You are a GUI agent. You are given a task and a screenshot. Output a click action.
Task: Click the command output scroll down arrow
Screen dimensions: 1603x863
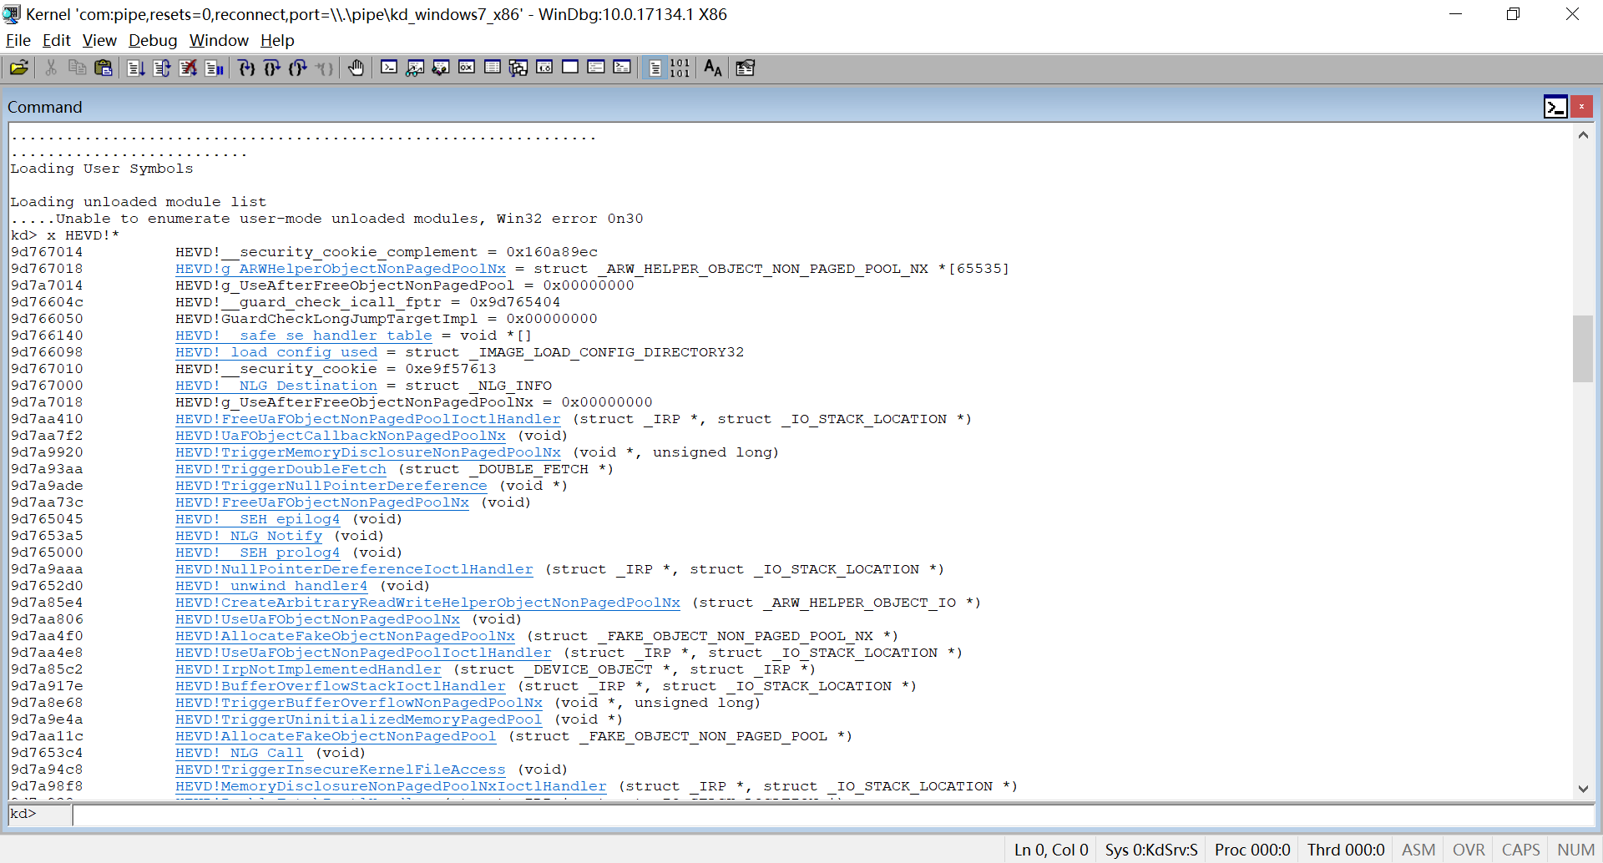pyautogui.click(x=1583, y=789)
